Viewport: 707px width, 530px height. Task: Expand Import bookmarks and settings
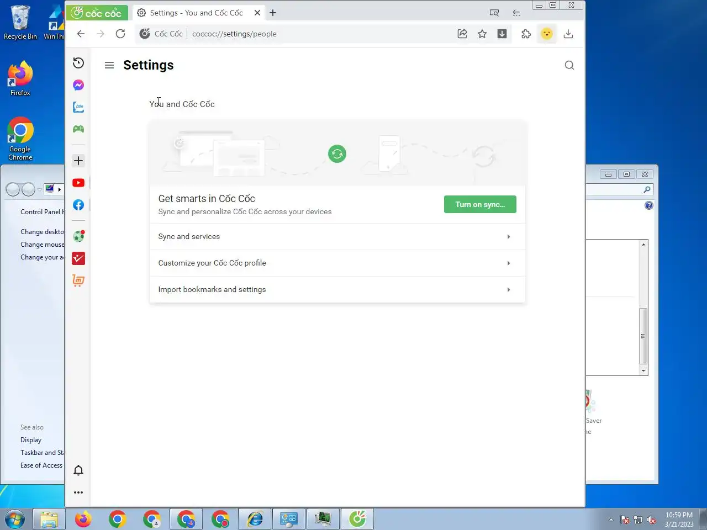[337, 290]
